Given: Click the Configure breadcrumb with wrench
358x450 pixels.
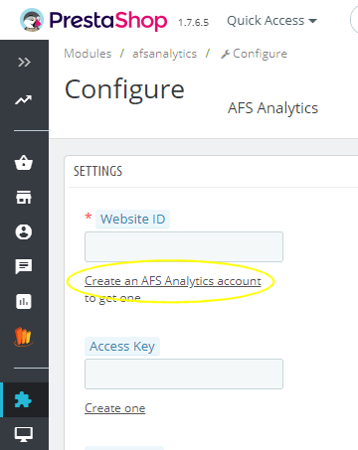Looking at the screenshot, I should pos(254,54).
